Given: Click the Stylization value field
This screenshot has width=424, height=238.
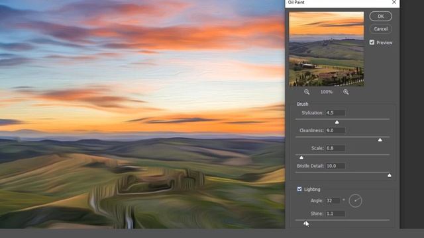Looking at the screenshot, I should point(335,113).
